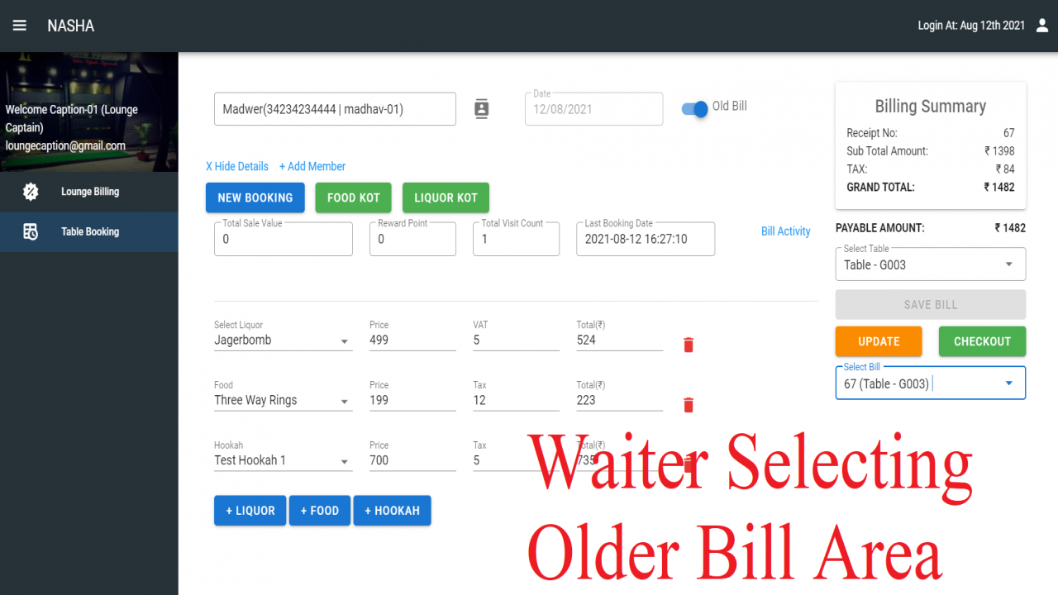Click the NEW BOOKING button

point(255,198)
